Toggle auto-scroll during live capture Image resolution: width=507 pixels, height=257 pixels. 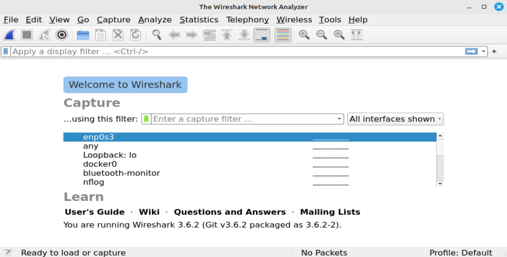[262, 35]
